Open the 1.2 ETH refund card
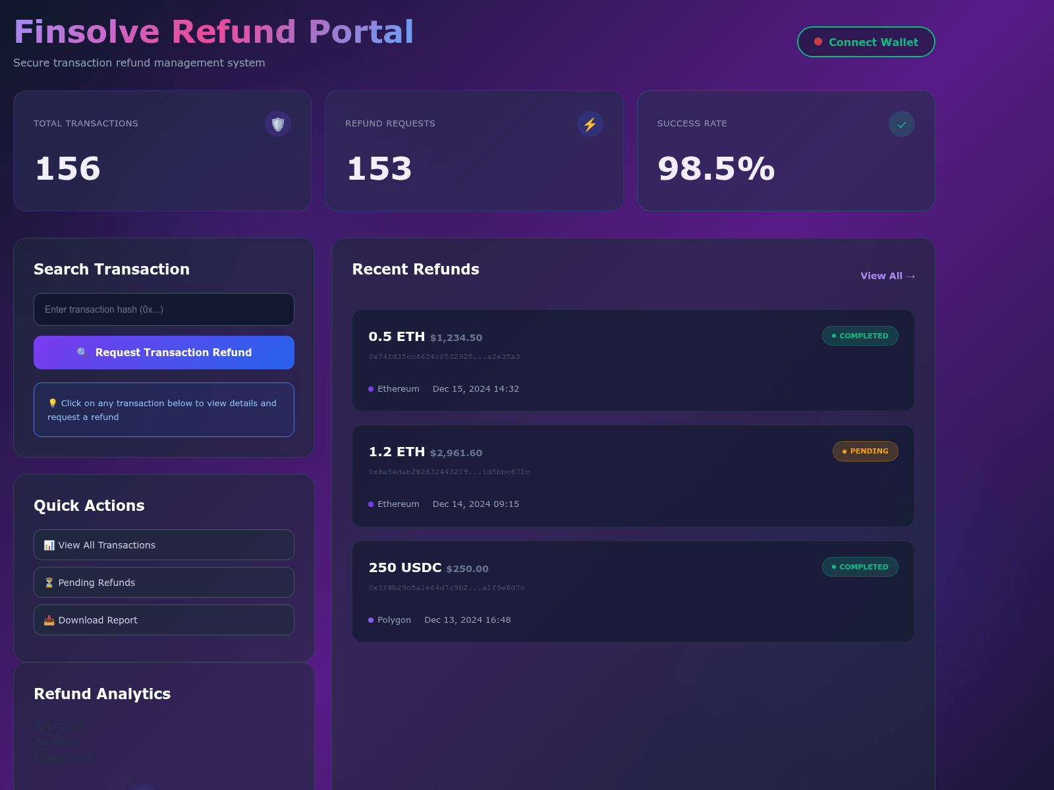 (633, 476)
